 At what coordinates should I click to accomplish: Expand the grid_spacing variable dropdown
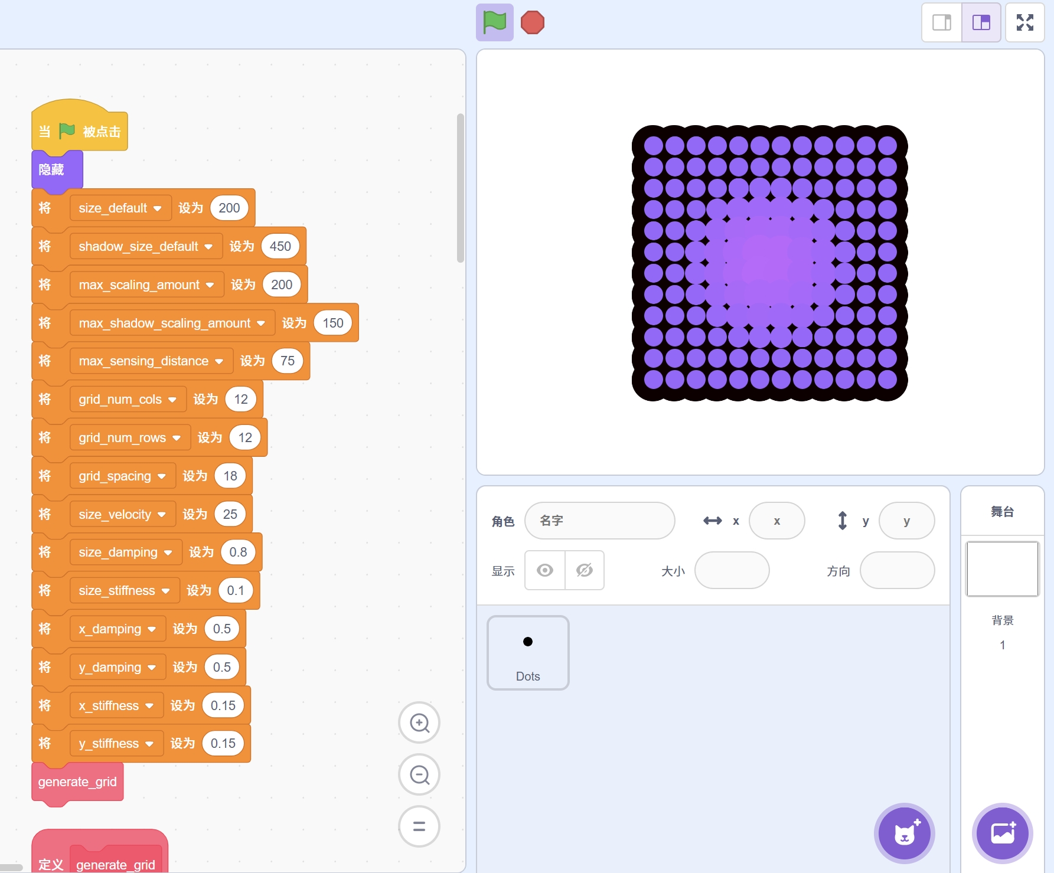pyautogui.click(x=161, y=476)
